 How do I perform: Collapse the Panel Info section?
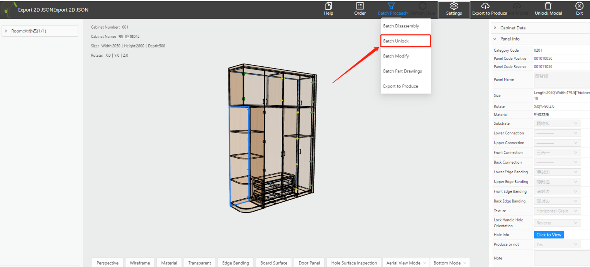pyautogui.click(x=495, y=39)
